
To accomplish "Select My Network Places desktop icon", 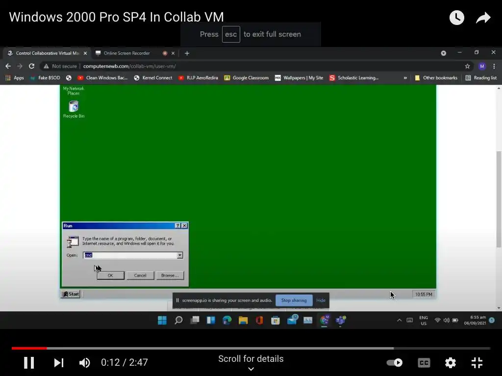I will coord(74,91).
